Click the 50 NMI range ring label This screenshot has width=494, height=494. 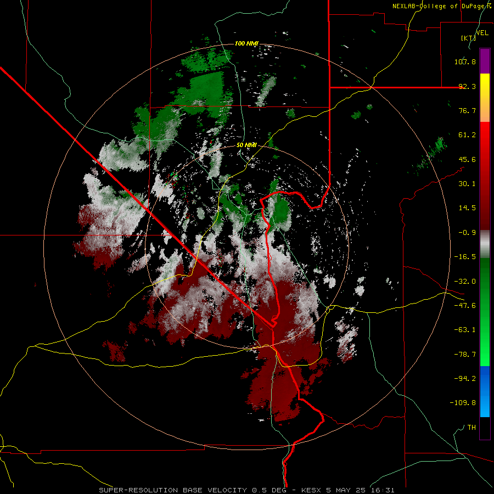point(246,145)
